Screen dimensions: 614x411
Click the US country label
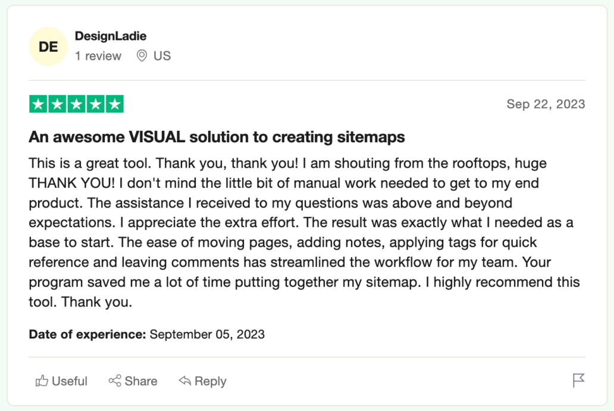coord(162,56)
